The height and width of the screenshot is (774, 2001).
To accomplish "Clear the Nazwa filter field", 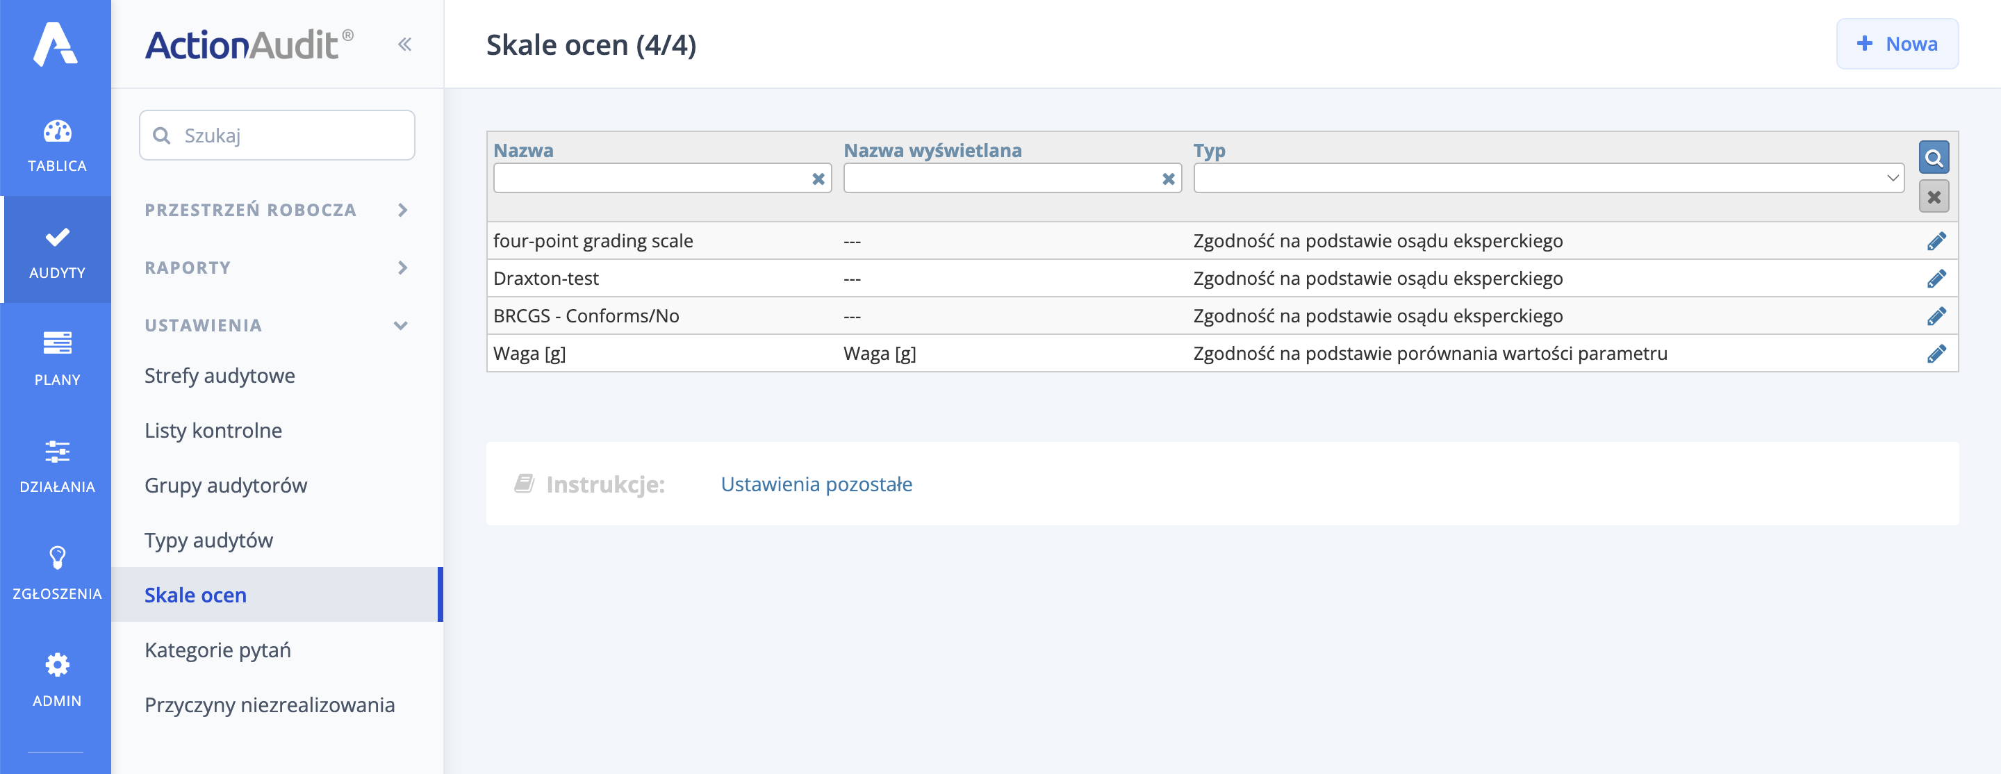I will [818, 179].
